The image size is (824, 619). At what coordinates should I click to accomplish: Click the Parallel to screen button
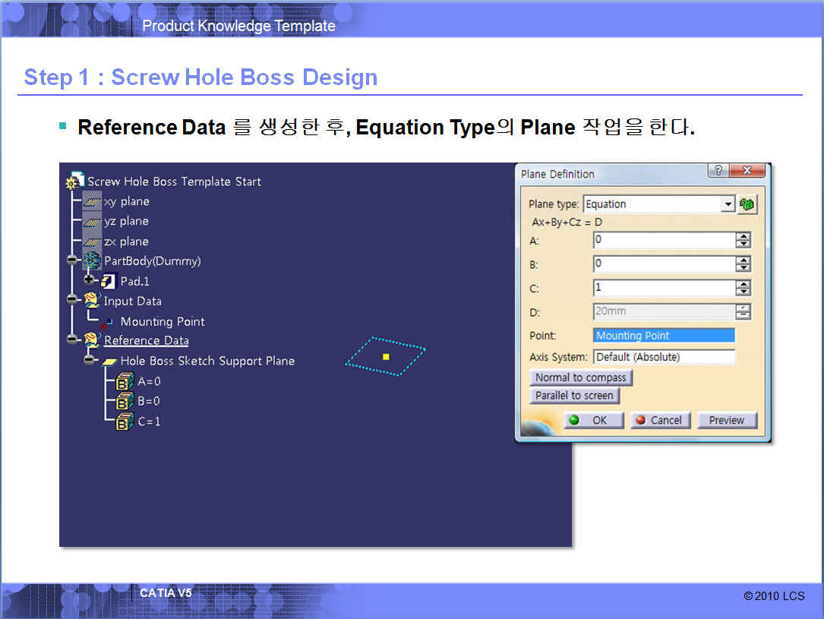tap(574, 396)
